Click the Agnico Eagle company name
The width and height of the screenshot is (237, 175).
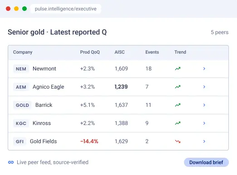point(48,87)
